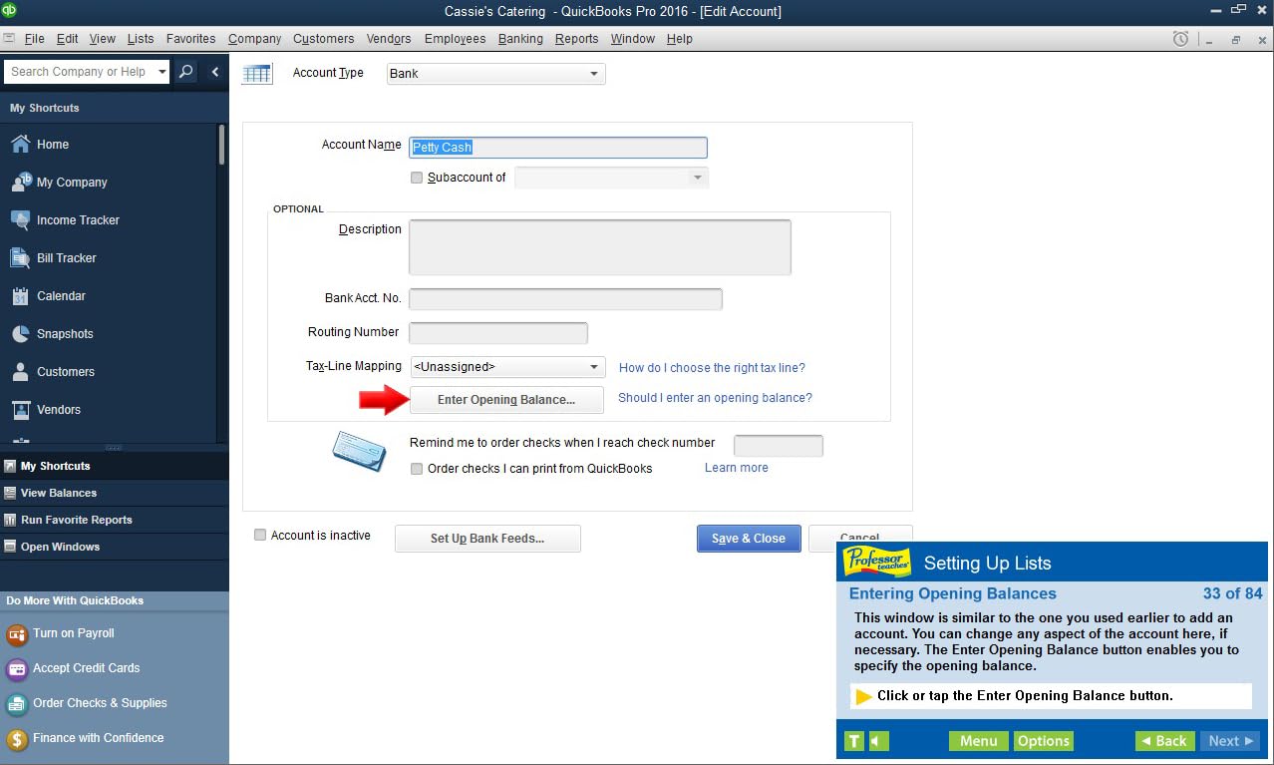Viewport: 1274px width, 765px height.
Task: Open the Banking menu
Action: [520, 39]
